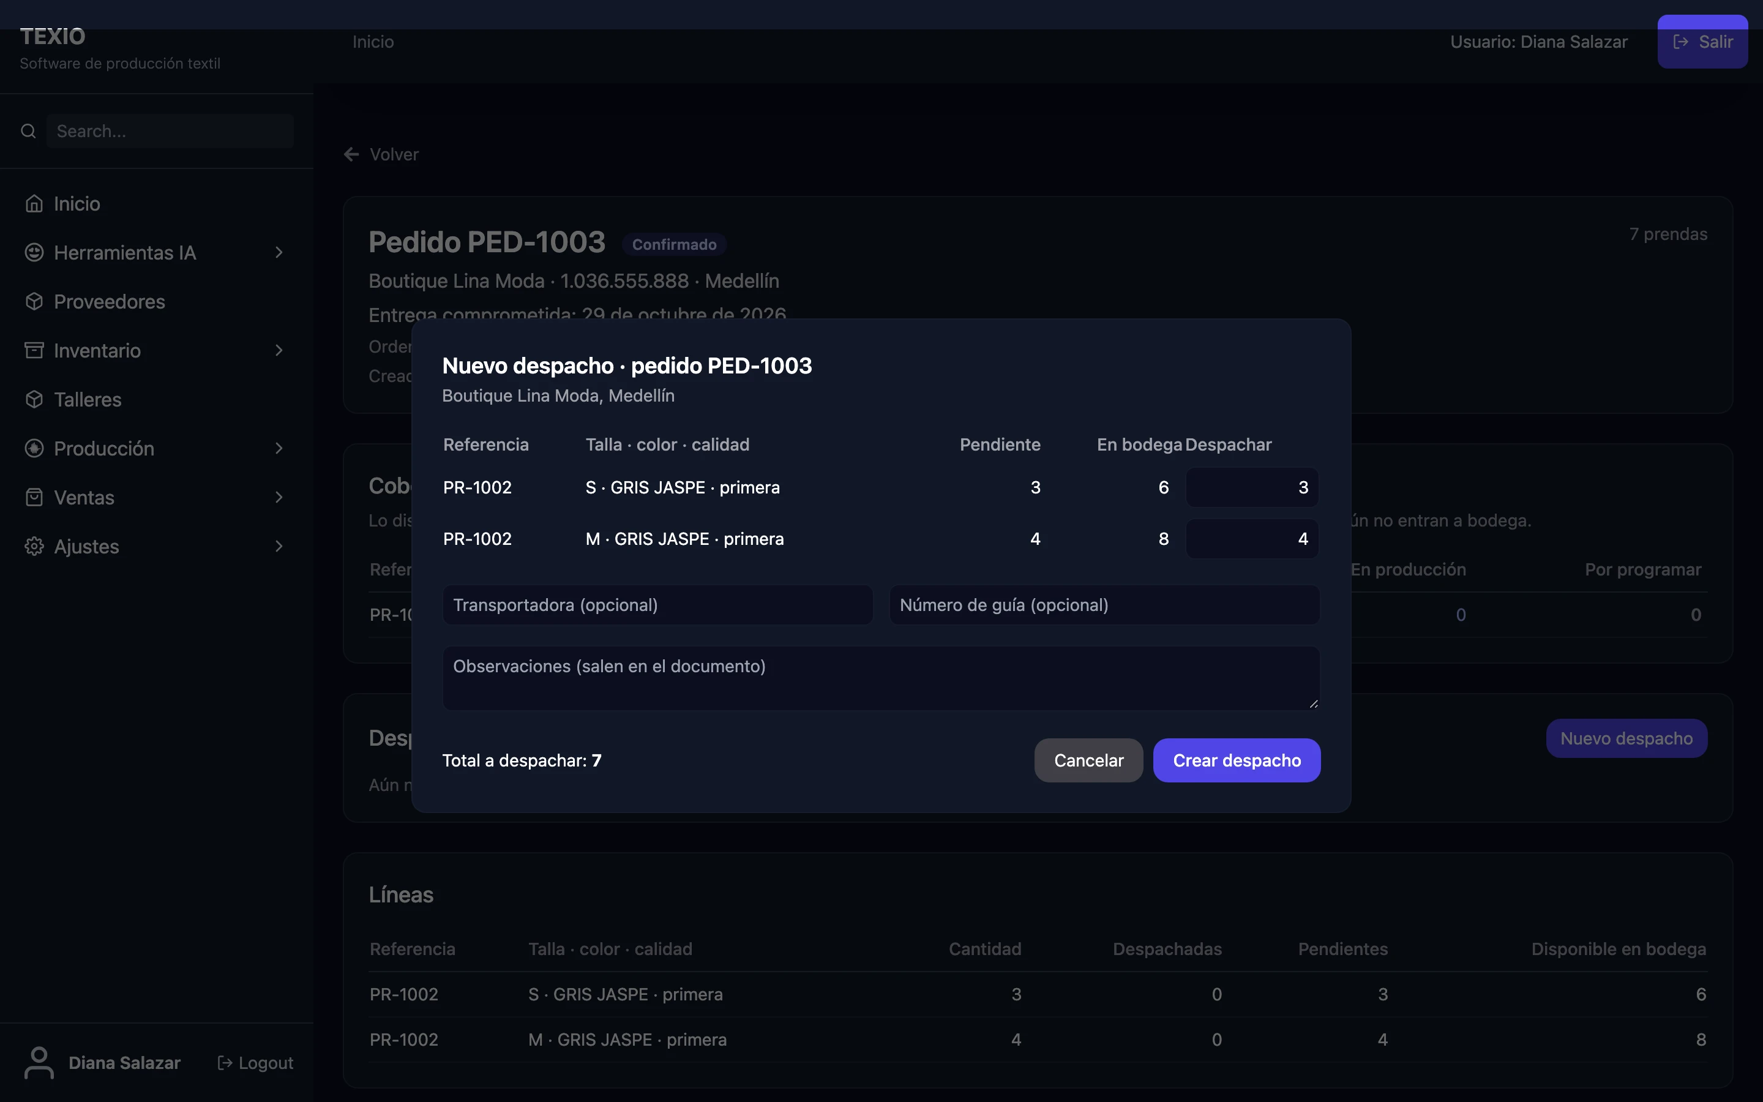Click the Search input field
This screenshot has height=1102, width=1763.
pyautogui.click(x=170, y=131)
